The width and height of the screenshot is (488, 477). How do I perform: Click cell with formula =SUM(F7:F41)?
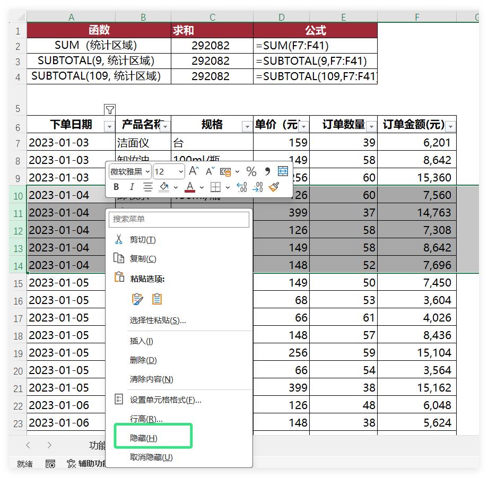(315, 46)
